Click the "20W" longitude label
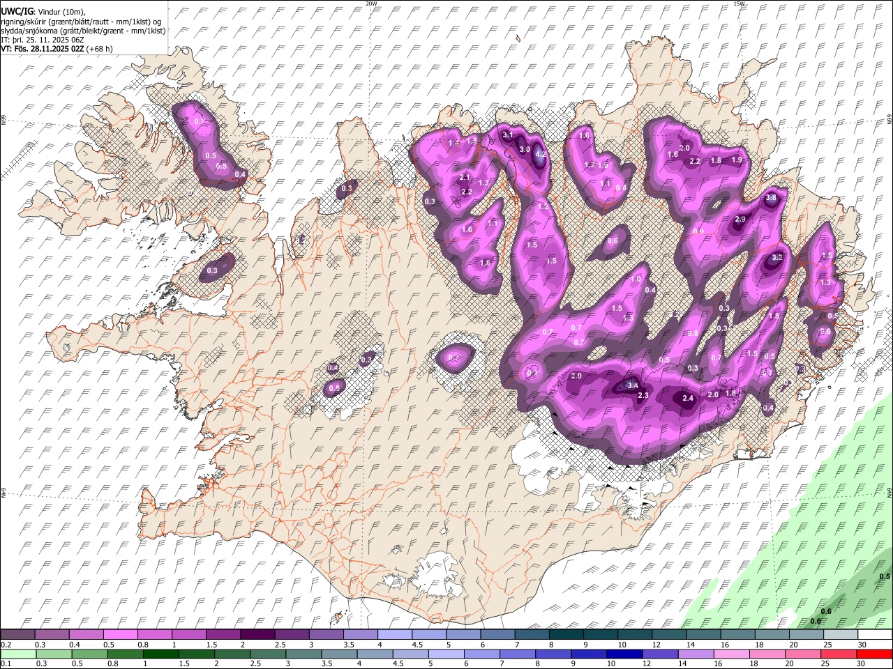Viewport: 893px width, 669px height. (x=371, y=3)
